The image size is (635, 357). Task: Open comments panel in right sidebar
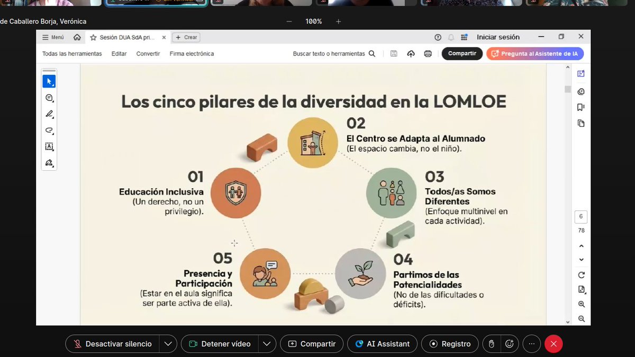pos(581,91)
